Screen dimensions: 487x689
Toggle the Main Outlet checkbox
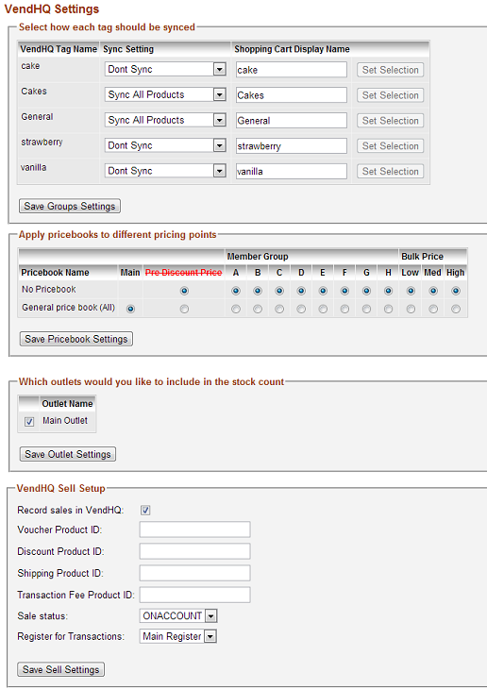click(29, 422)
